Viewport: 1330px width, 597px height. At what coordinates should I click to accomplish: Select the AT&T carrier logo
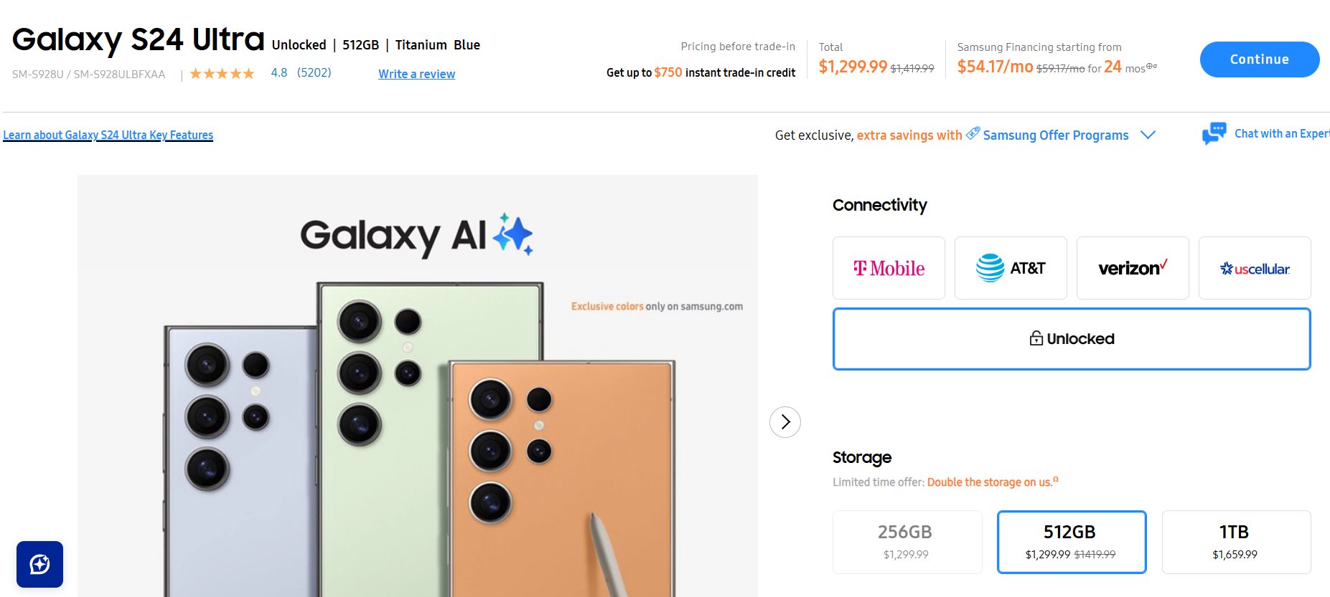1010,268
